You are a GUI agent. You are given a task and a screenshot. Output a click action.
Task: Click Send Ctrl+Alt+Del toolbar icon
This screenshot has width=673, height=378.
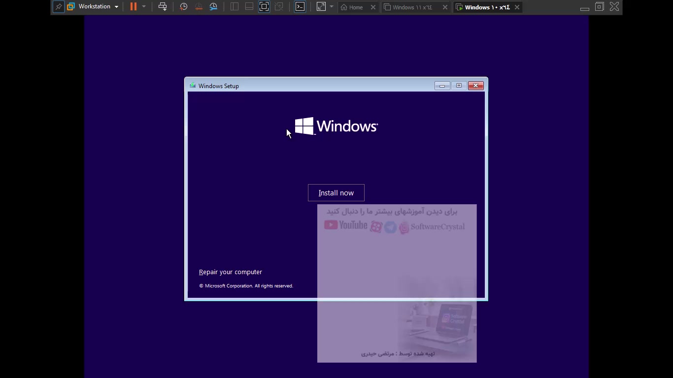coord(163,7)
